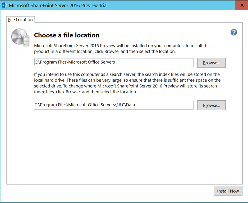Image resolution: width=248 pixels, height=203 pixels.
Task: Click the disc and server setup icon
Action: click(x=20, y=38)
